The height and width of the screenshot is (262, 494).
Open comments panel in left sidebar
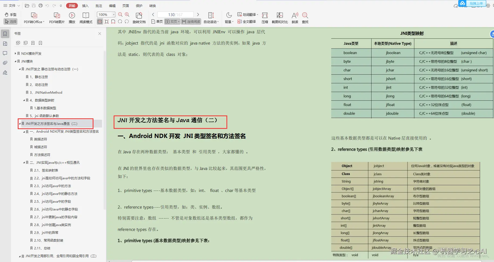tap(5, 53)
